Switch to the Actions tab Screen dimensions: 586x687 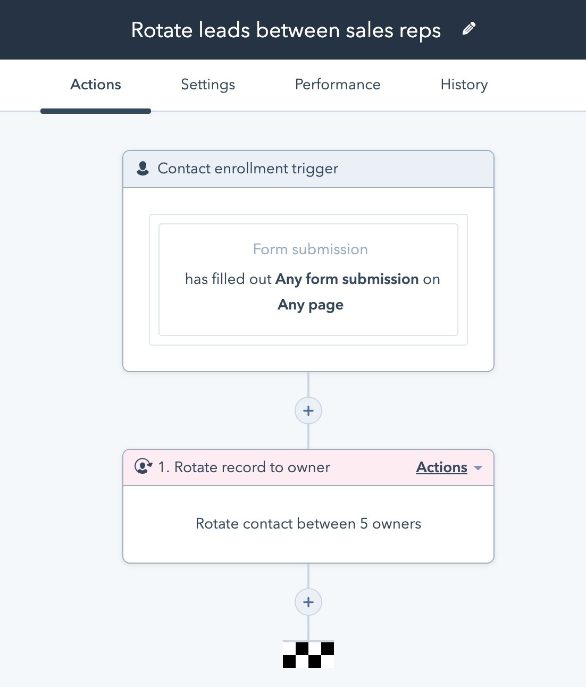[x=96, y=85]
